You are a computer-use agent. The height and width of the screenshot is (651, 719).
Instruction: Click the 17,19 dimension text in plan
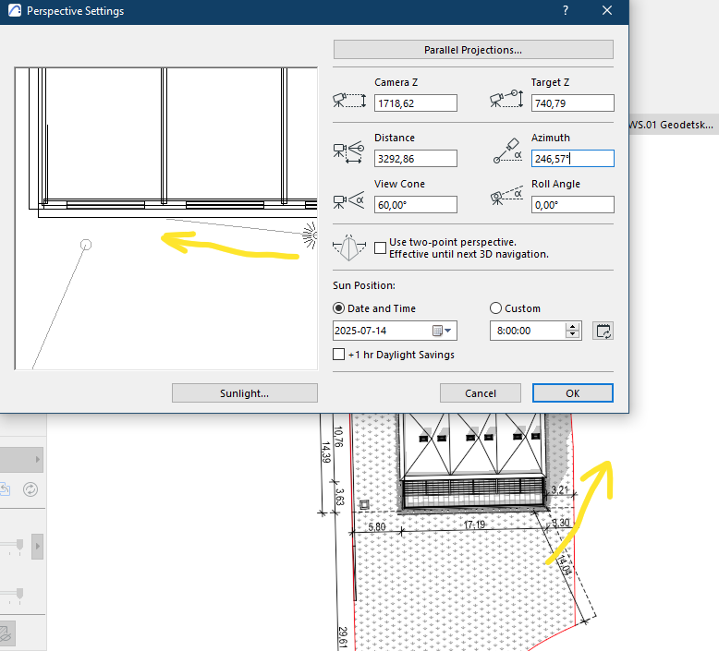pos(474,524)
